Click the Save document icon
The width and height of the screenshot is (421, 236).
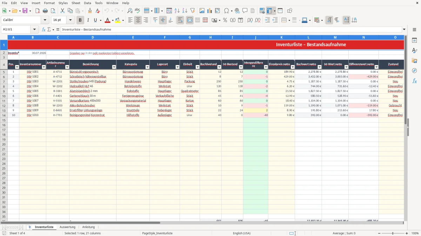point(25,11)
